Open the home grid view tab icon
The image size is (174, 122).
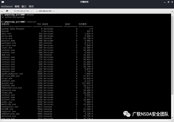7,11
